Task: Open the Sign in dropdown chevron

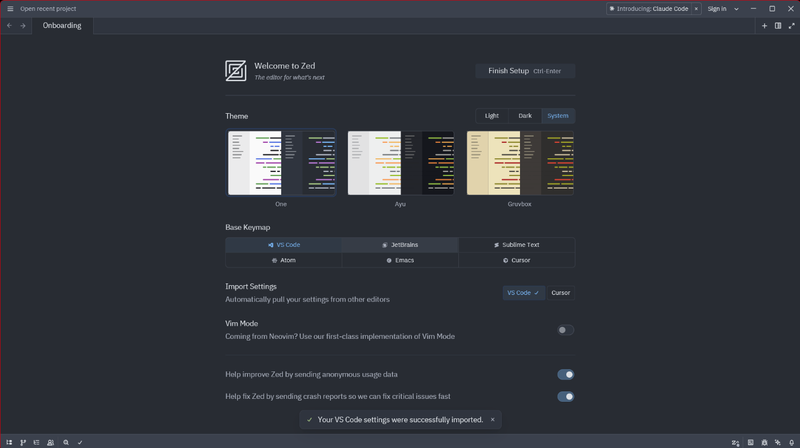Action: 736,9
